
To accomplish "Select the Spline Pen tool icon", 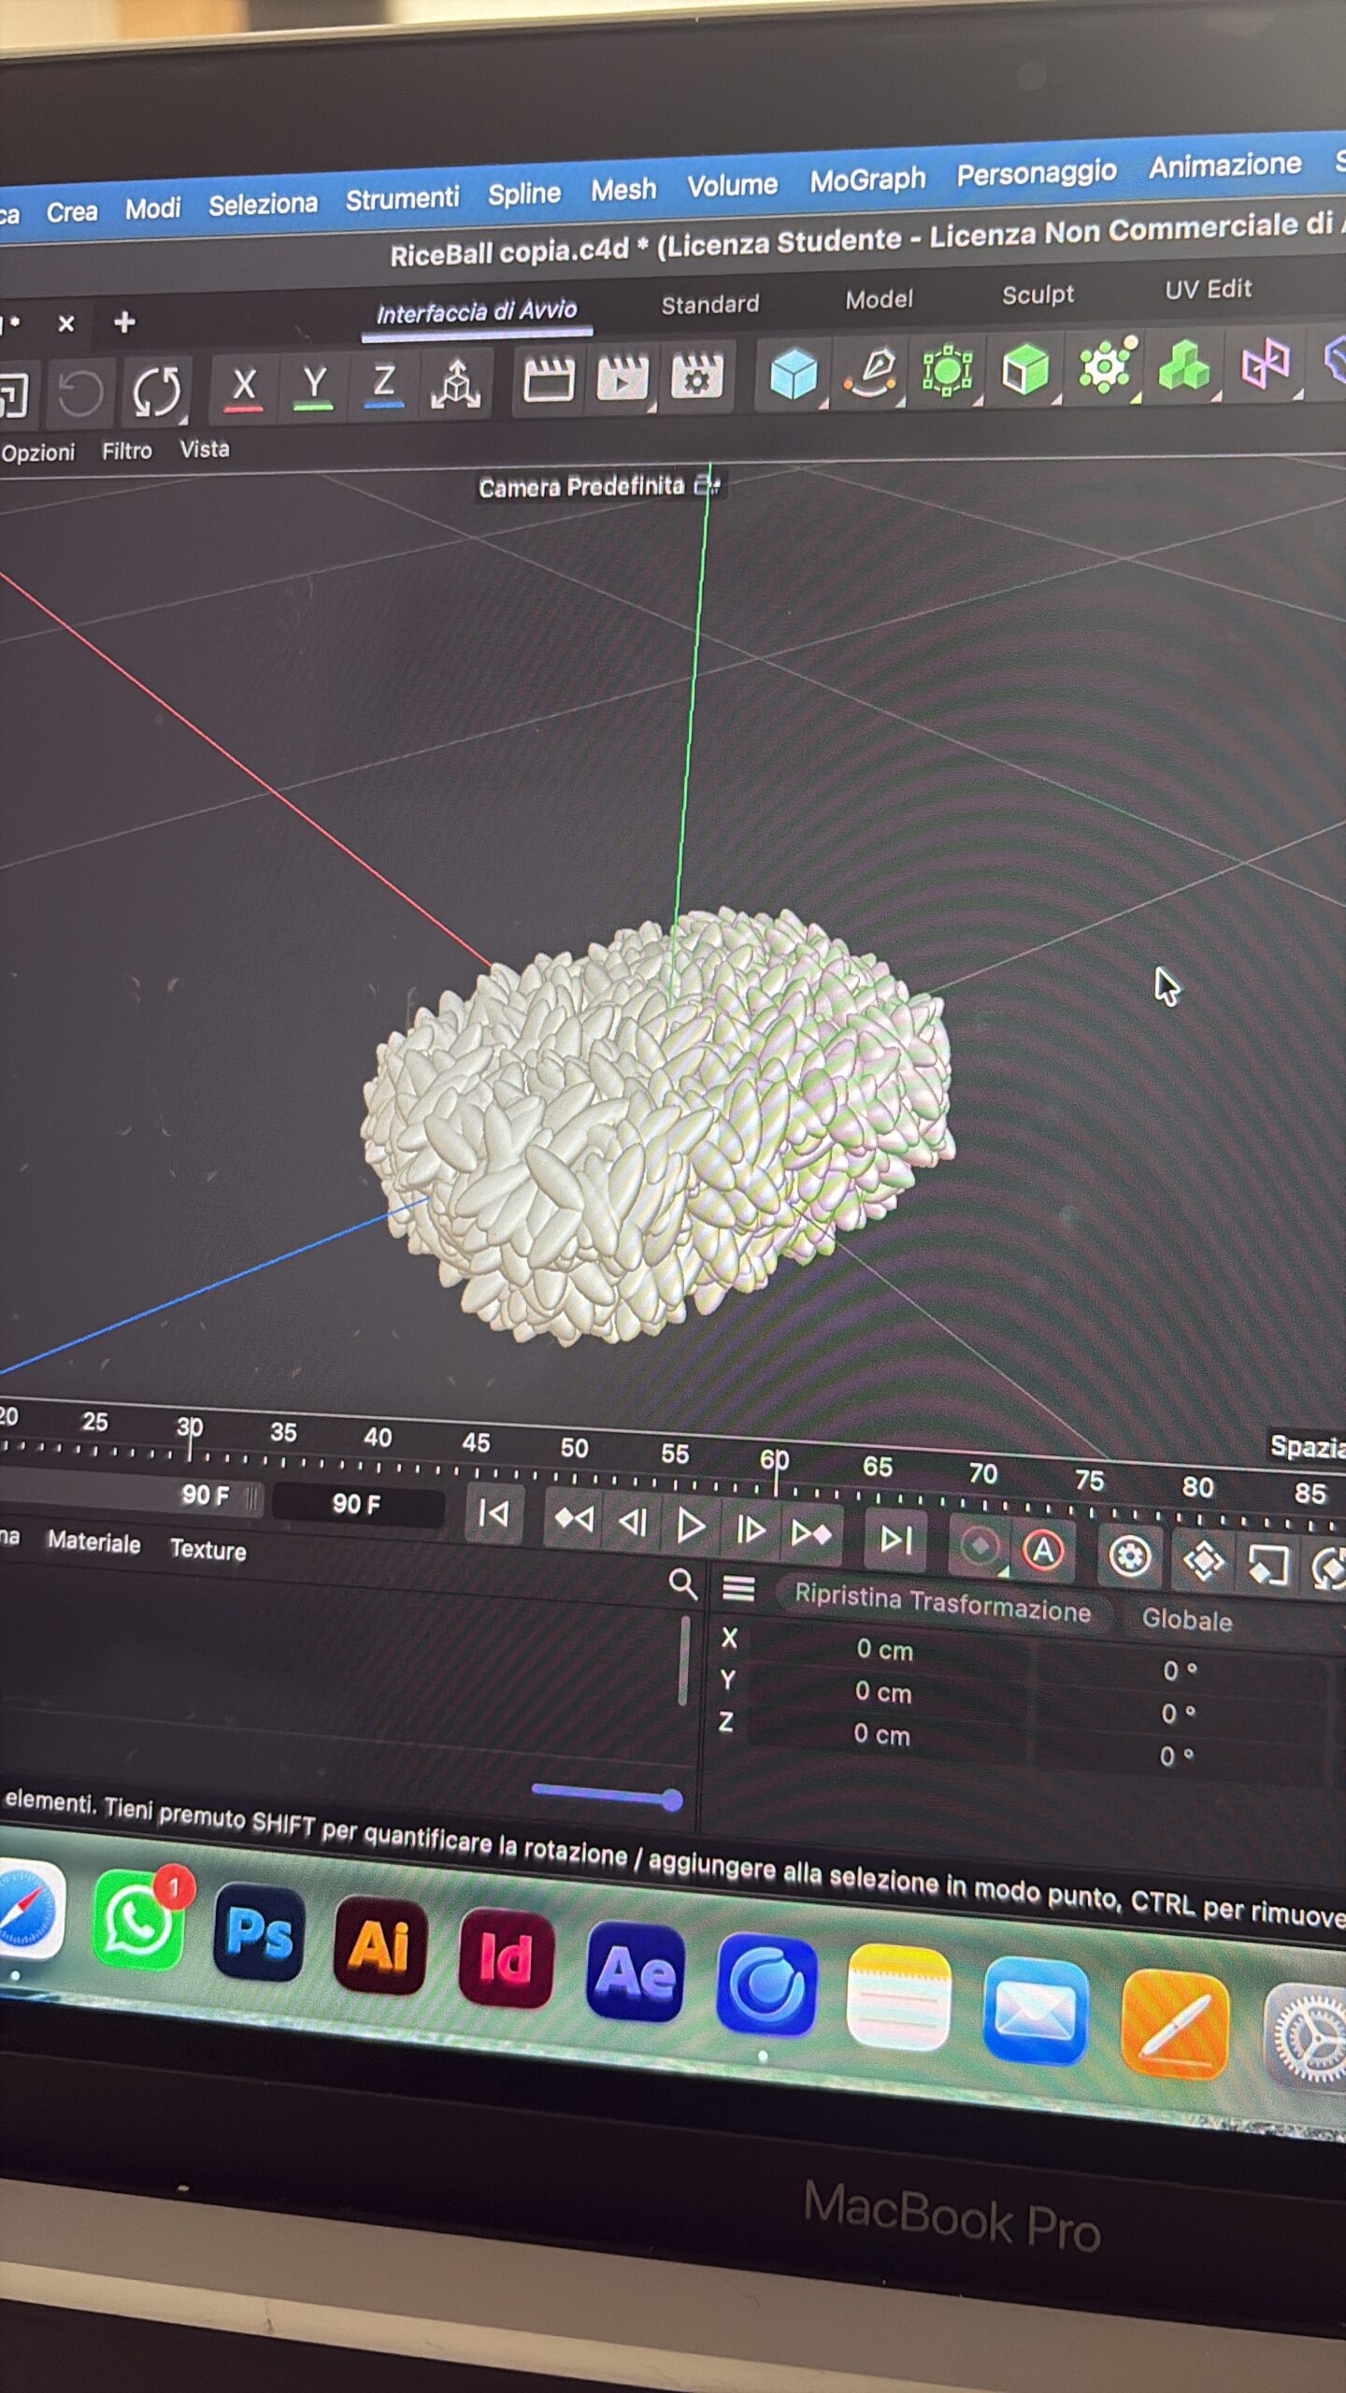I will (871, 373).
